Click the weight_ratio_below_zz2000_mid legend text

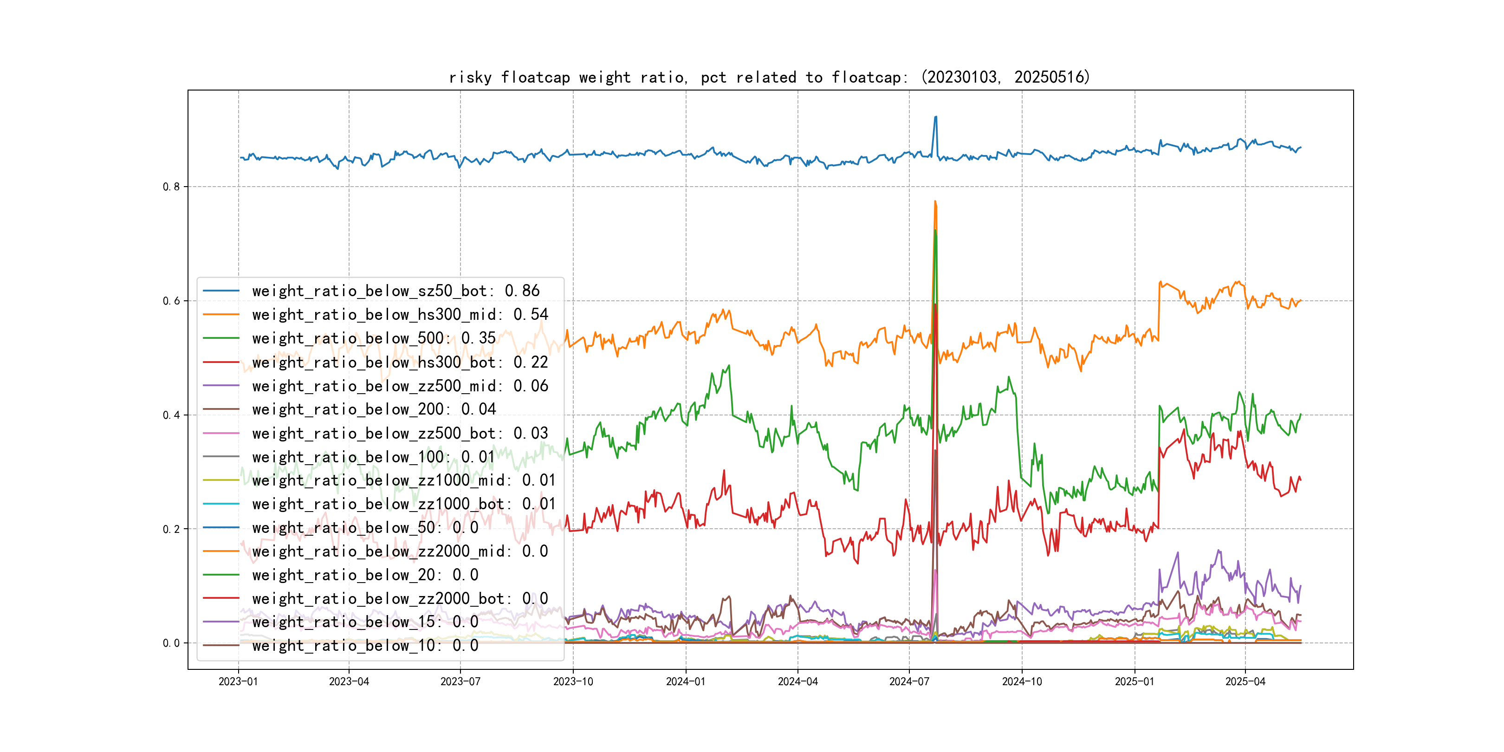point(400,551)
